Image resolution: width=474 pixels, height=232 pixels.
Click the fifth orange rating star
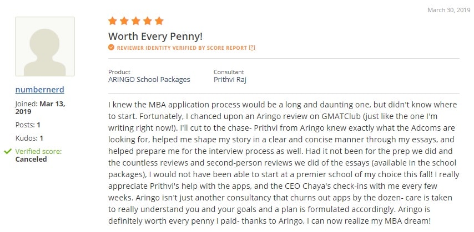coord(159,21)
